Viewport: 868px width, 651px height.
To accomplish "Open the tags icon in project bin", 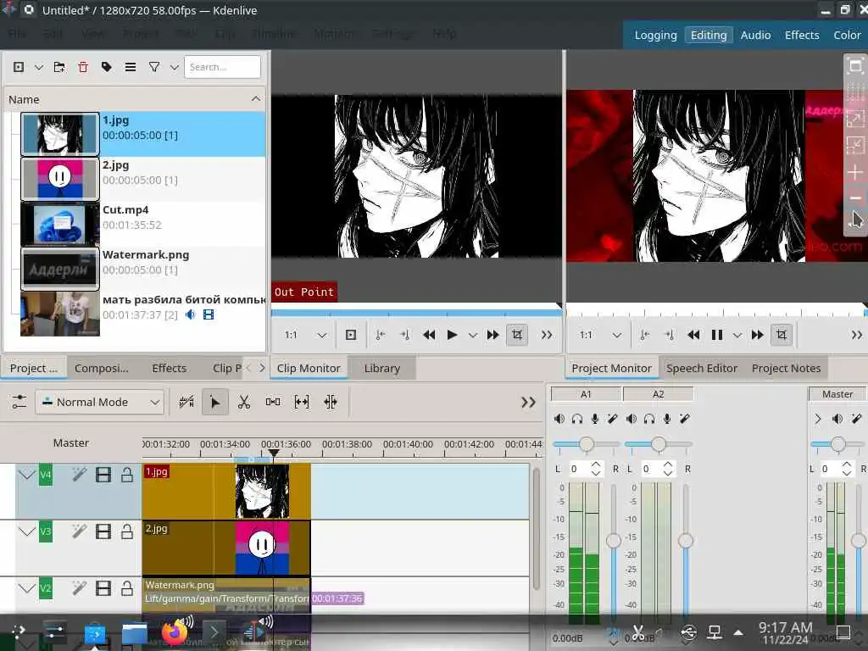I will (106, 67).
